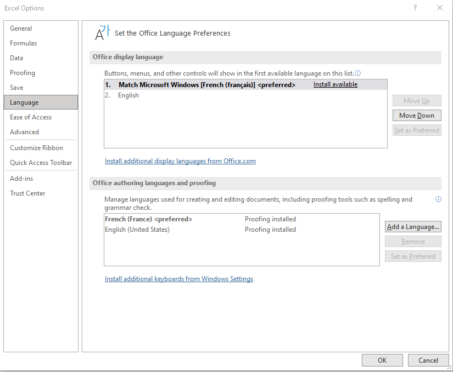The image size is (453, 372).
Task: Click the info icon beside authoring languages description
Action: pyautogui.click(x=438, y=199)
